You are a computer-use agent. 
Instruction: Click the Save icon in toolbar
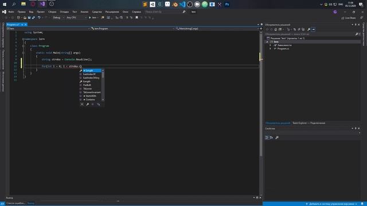(29, 18)
